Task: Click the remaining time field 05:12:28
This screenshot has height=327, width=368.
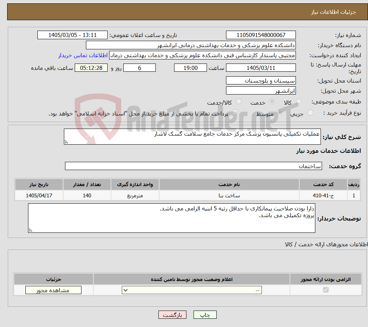Action: 91,68
